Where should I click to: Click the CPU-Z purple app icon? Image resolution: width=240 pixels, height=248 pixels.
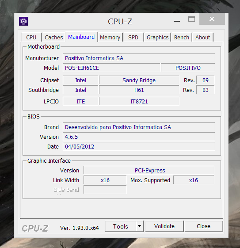(23, 21)
